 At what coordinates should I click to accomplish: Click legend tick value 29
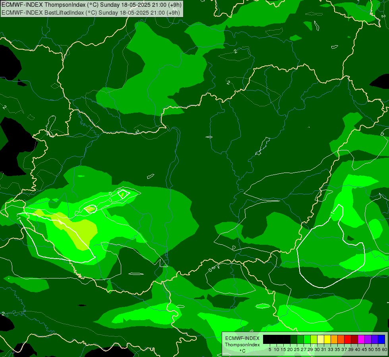(x=310, y=349)
